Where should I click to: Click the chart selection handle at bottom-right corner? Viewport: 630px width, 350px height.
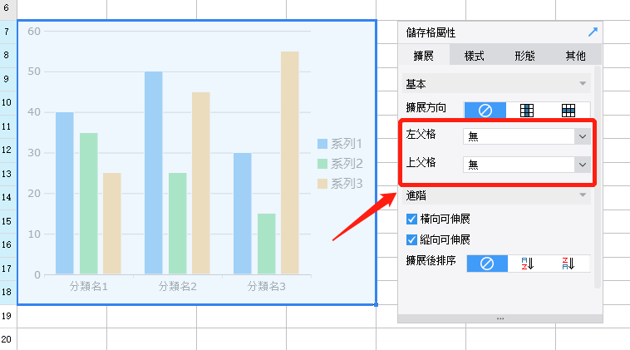click(376, 304)
